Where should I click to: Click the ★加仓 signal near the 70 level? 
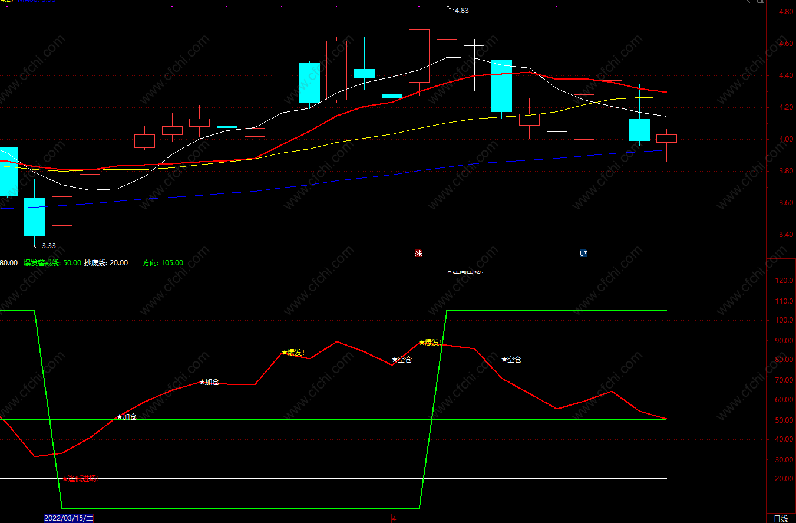(x=209, y=381)
